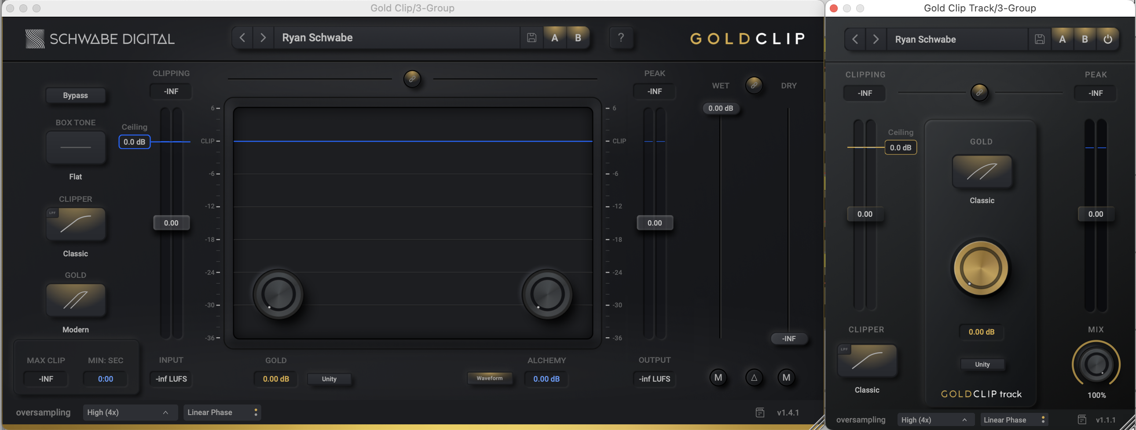The width and height of the screenshot is (1136, 430).
Task: Select the Classic Clipper curve icon
Action: 75,224
